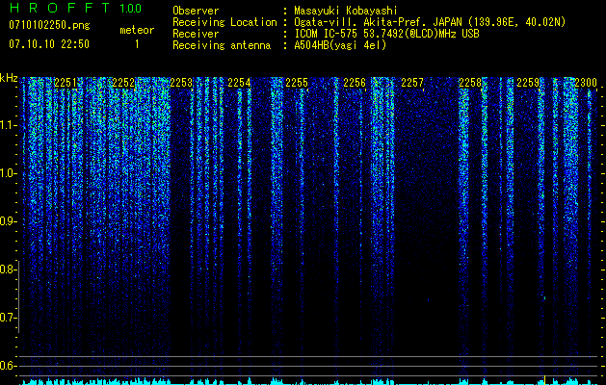
Task: Click the Receiver ICOM IC-575 frequency text
Action: pos(386,34)
